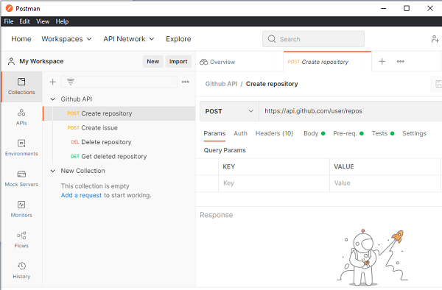Open the Edit menu
This screenshot has width=442, height=290.
[x=24, y=21]
